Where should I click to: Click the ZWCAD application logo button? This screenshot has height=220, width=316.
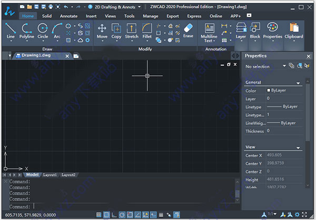coord(9,11)
